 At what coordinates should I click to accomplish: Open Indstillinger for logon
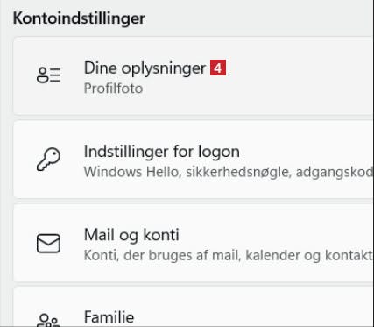coord(194,160)
